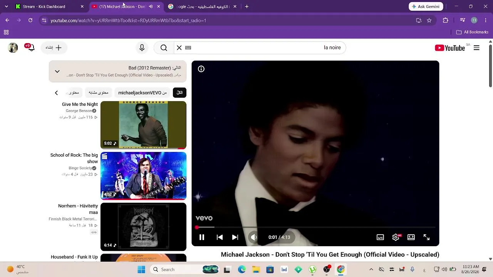Click "Norrhem - Hävitetty maa" title
493x277 pixels.
coord(78,209)
